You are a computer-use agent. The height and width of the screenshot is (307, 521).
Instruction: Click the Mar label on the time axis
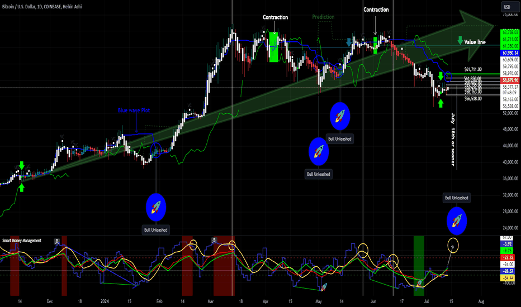[210, 301]
